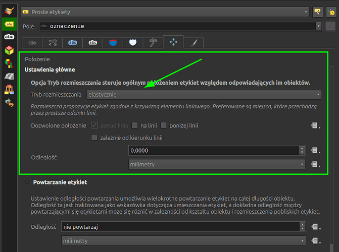The image size is (339, 252).
Task: Open milimetry unit dropdown under nie powtarzaj
Action: (x=183, y=241)
